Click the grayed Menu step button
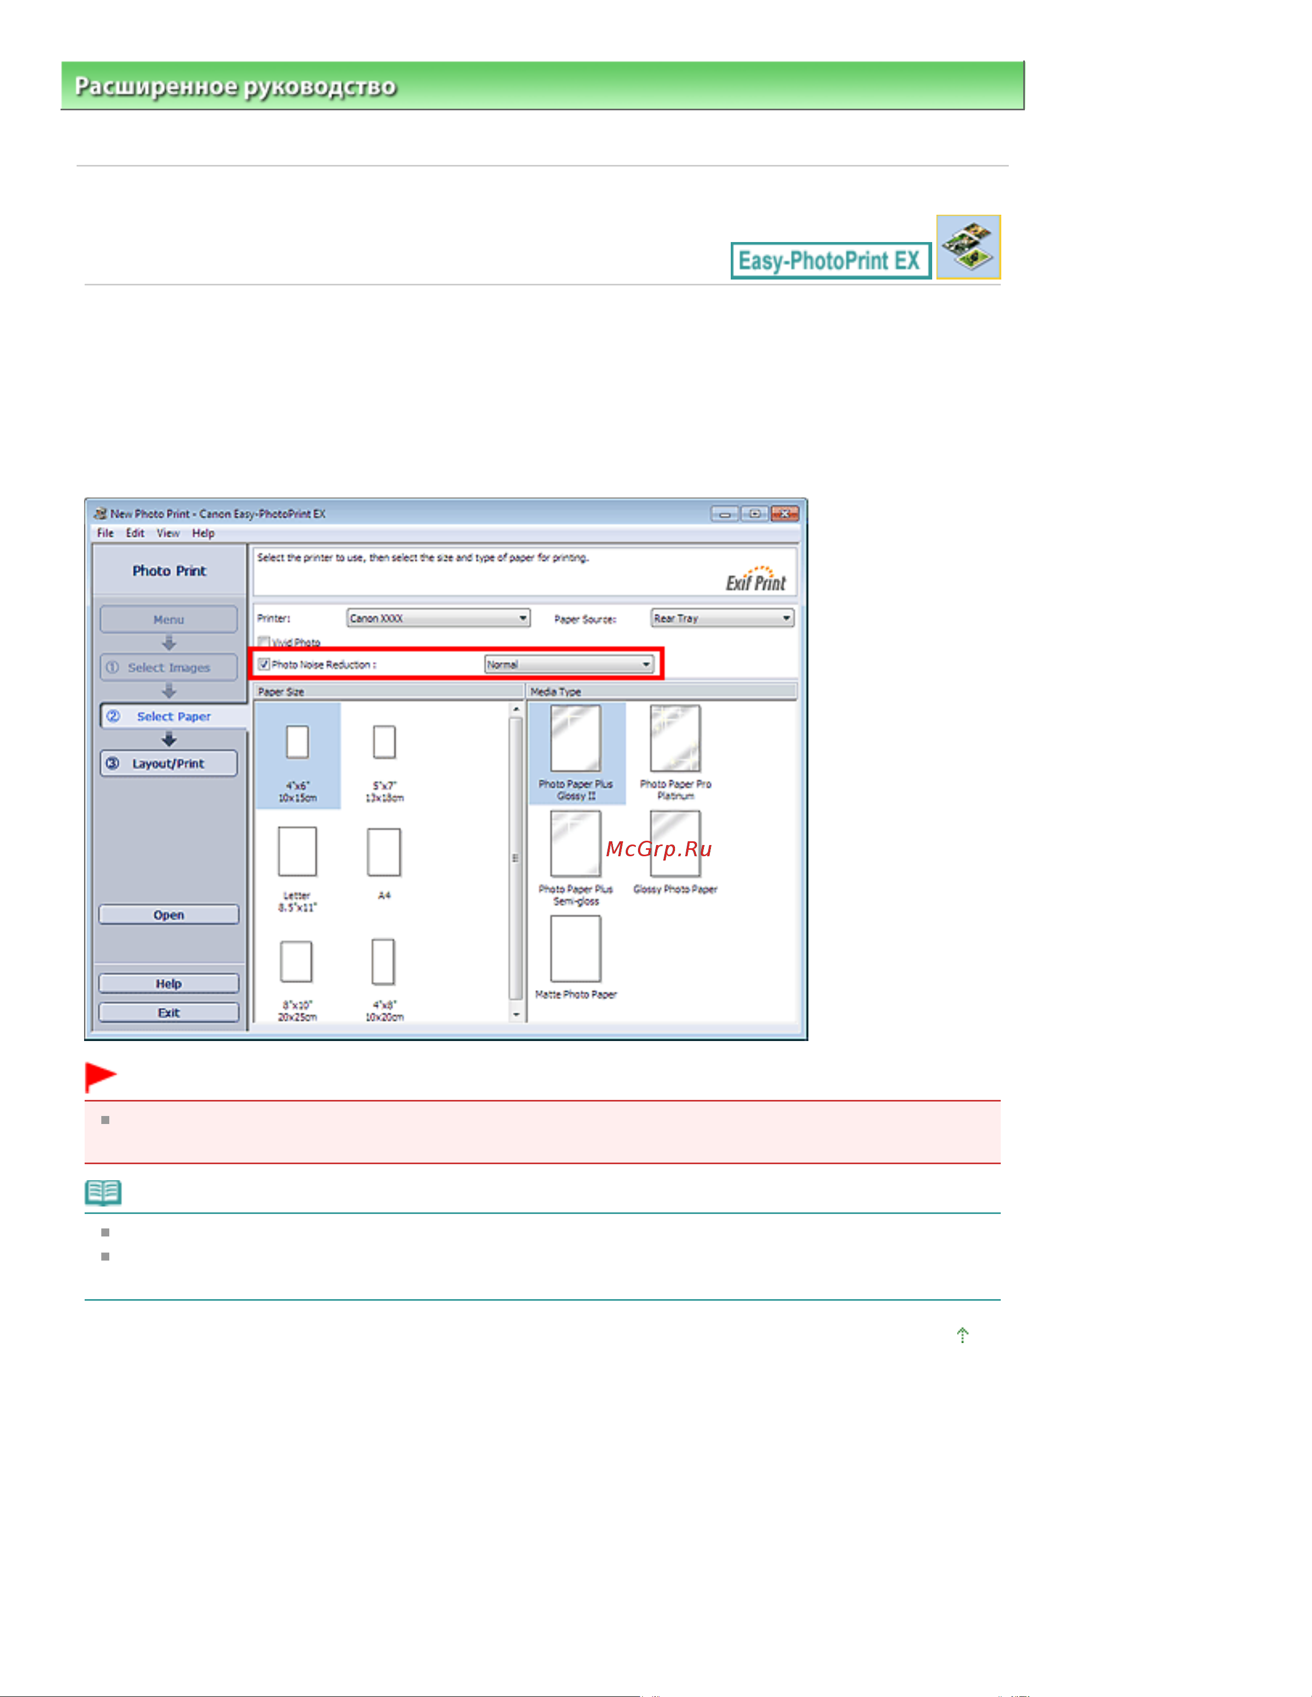The height and width of the screenshot is (1697, 1312). click(x=169, y=619)
